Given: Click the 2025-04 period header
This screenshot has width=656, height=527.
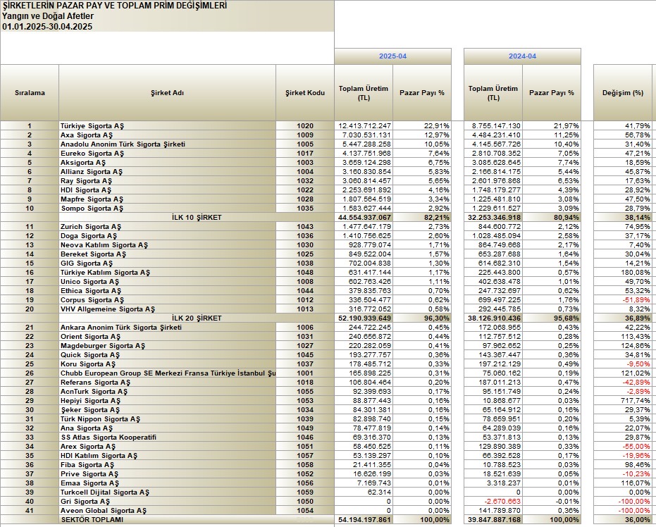Looking at the screenshot, I should [392, 56].
